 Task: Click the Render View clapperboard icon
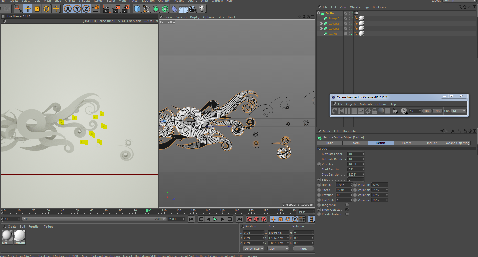tap(106, 9)
